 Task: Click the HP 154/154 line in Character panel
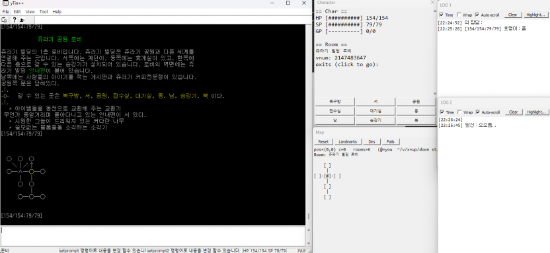(352, 18)
